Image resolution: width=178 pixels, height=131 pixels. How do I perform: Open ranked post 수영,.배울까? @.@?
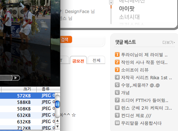tap(140, 85)
